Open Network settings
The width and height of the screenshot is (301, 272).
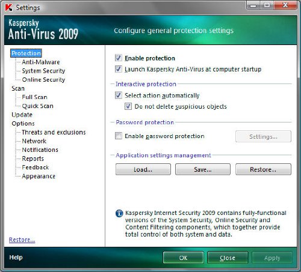click(34, 141)
